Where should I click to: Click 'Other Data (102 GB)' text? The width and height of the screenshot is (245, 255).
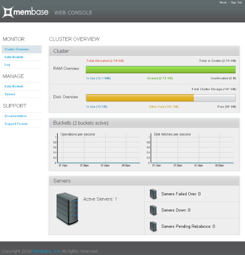pyautogui.click(x=164, y=107)
